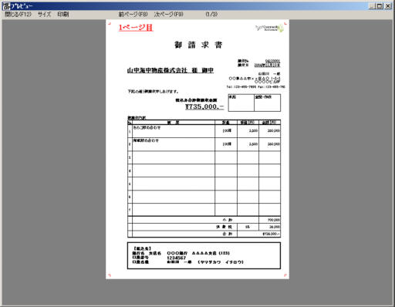This screenshot has height=307, width=395.
Task: Go to previous page with 前ページ(F8)
Action: [133, 14]
